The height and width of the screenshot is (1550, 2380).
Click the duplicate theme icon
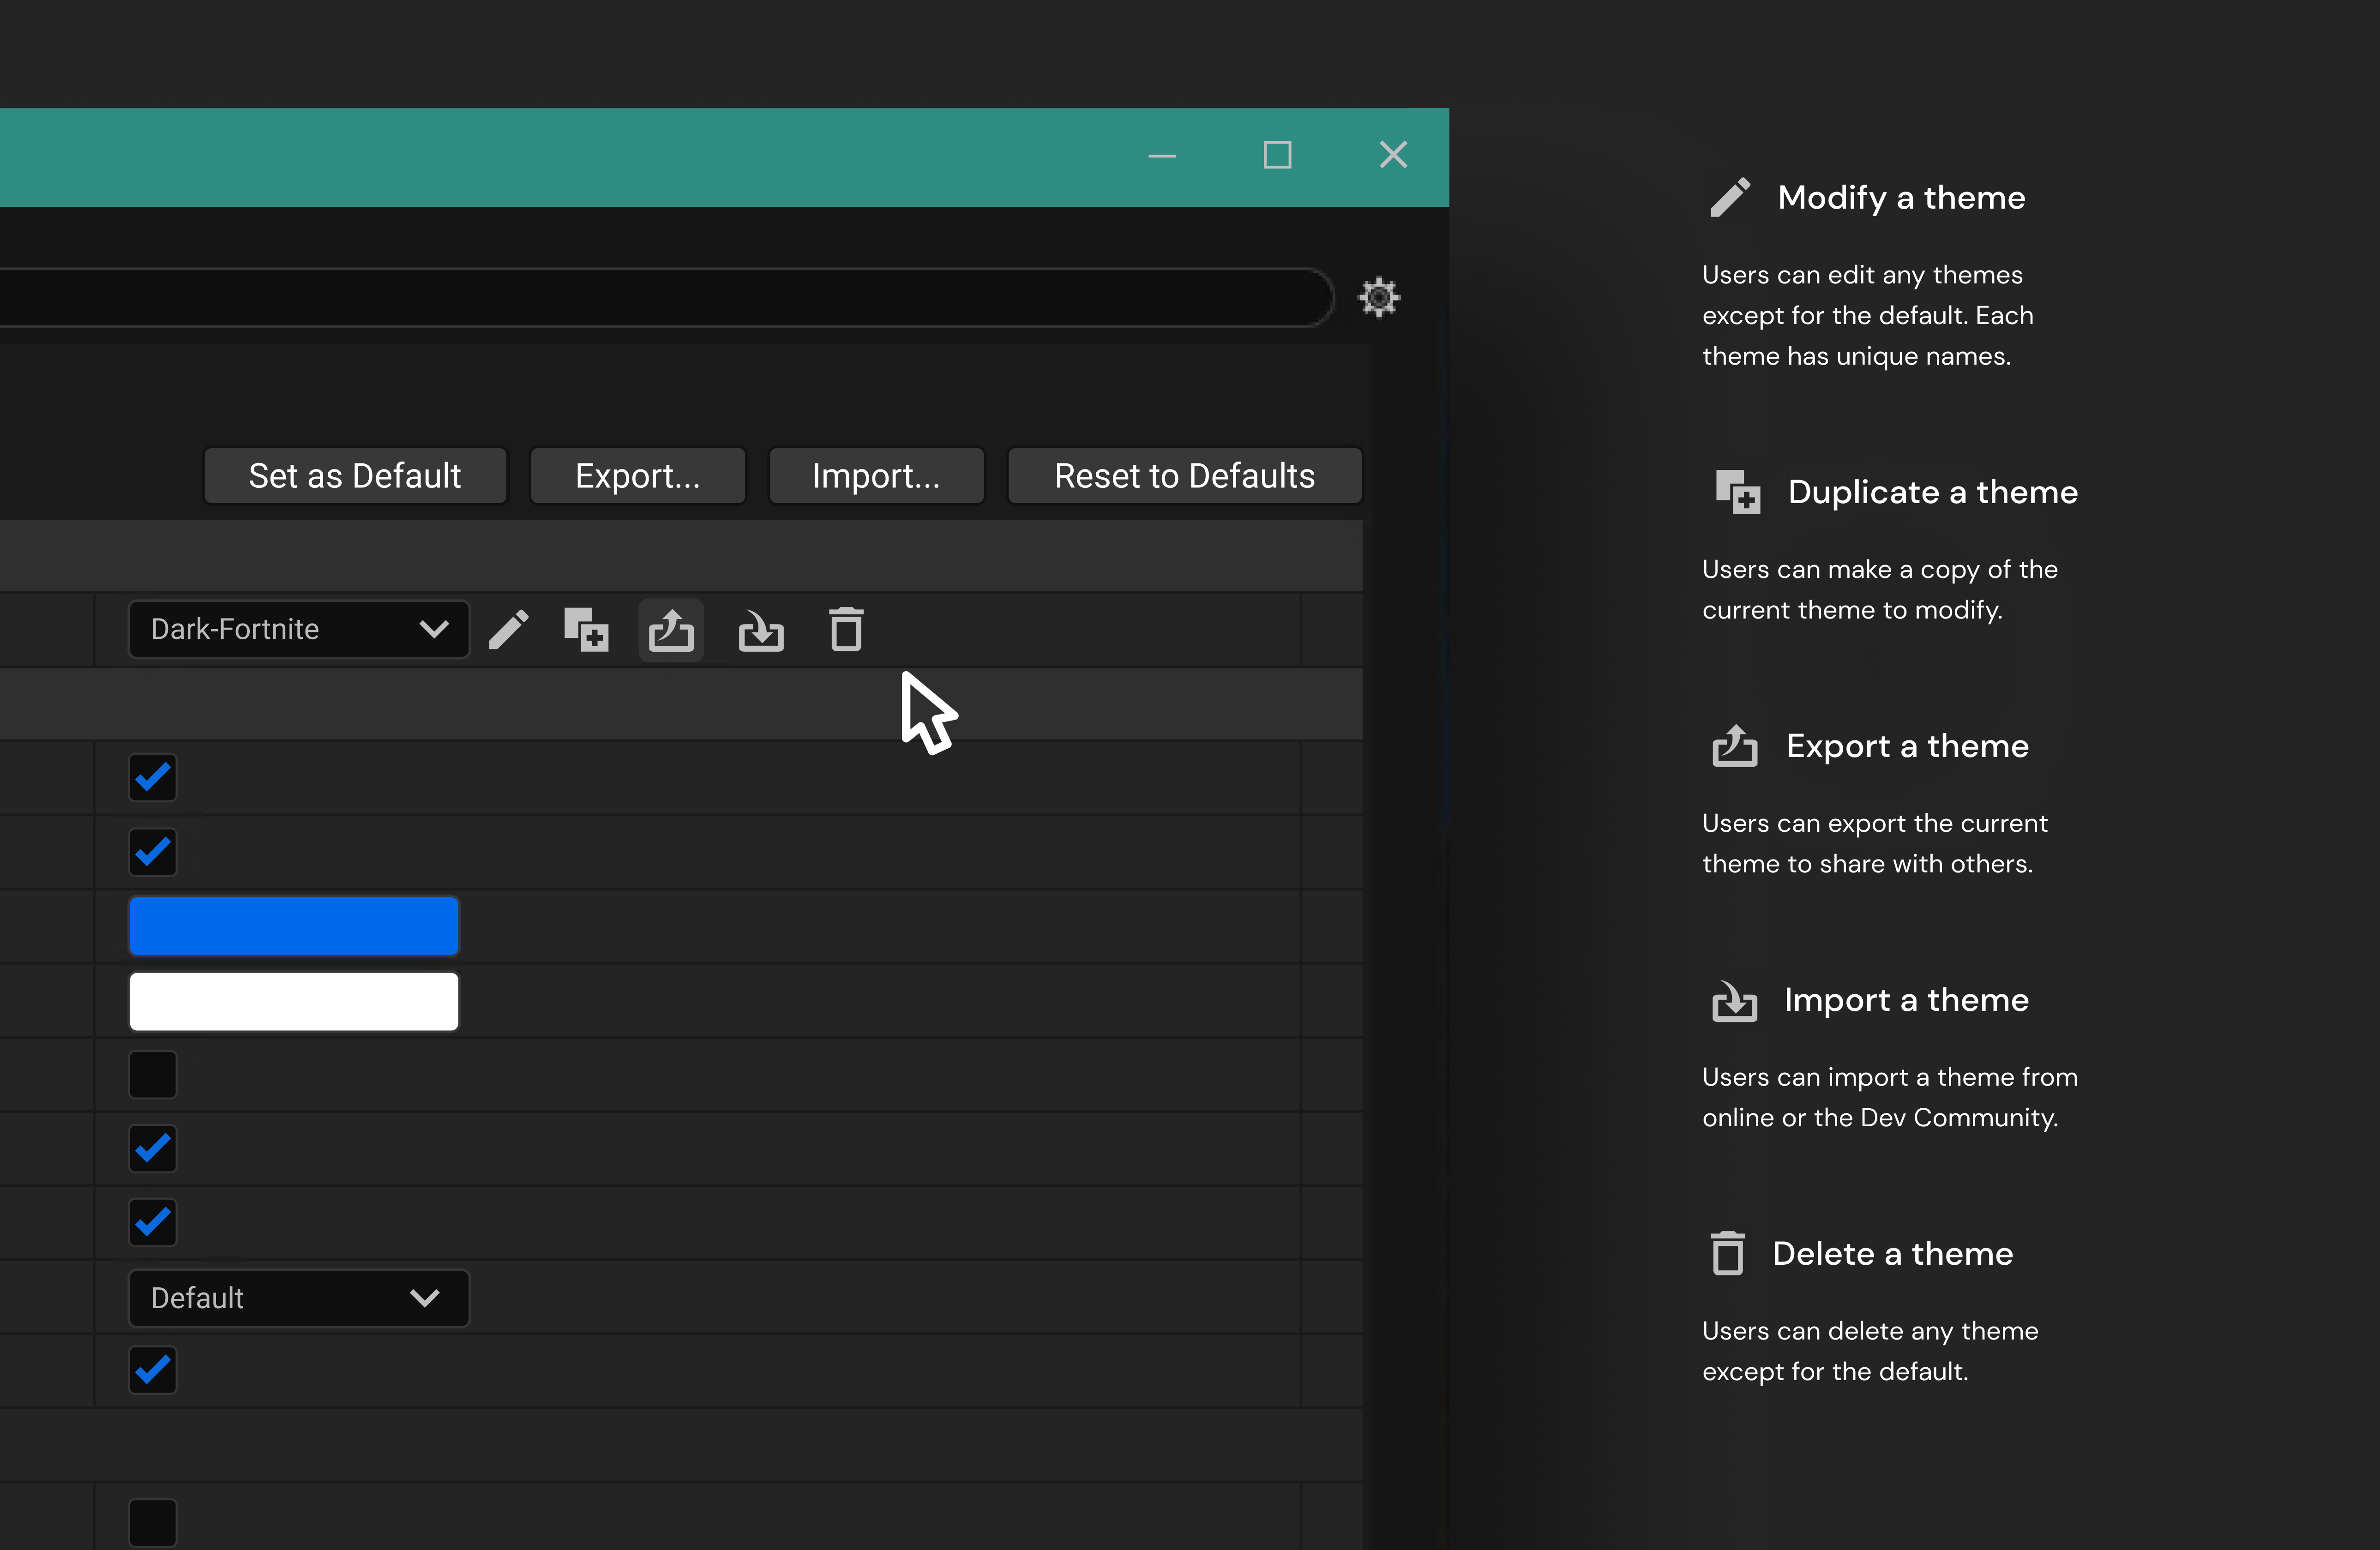(x=586, y=630)
